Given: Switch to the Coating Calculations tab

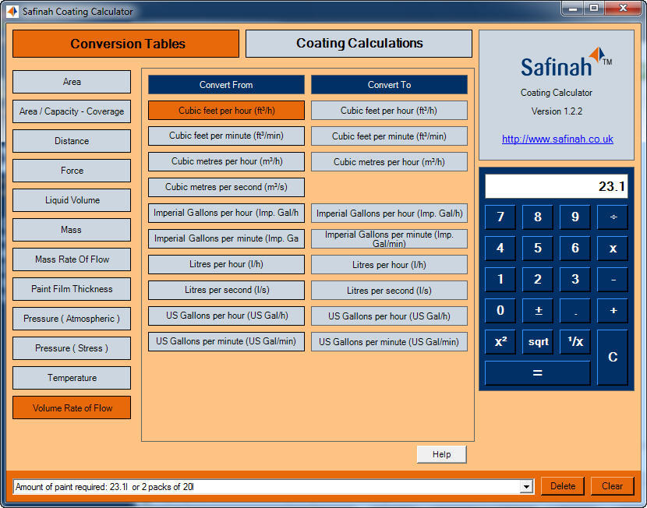Looking at the screenshot, I should [358, 43].
